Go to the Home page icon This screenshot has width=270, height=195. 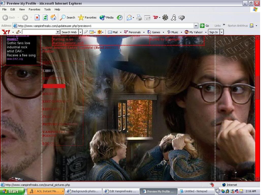53,17
